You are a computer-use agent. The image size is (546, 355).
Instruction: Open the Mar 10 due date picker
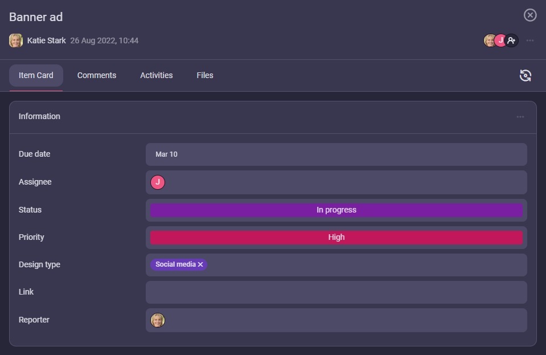(x=336, y=154)
